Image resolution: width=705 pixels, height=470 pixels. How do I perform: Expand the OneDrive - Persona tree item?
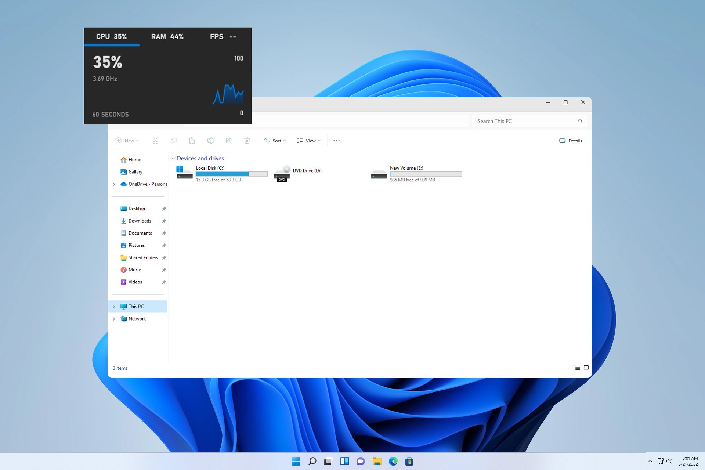click(114, 184)
